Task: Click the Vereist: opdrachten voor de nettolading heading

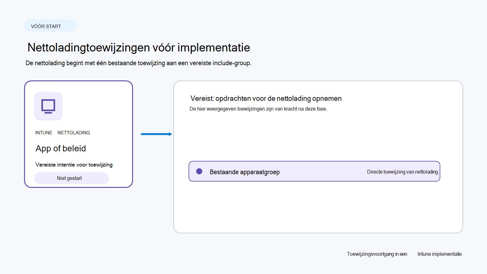Action: (266, 98)
